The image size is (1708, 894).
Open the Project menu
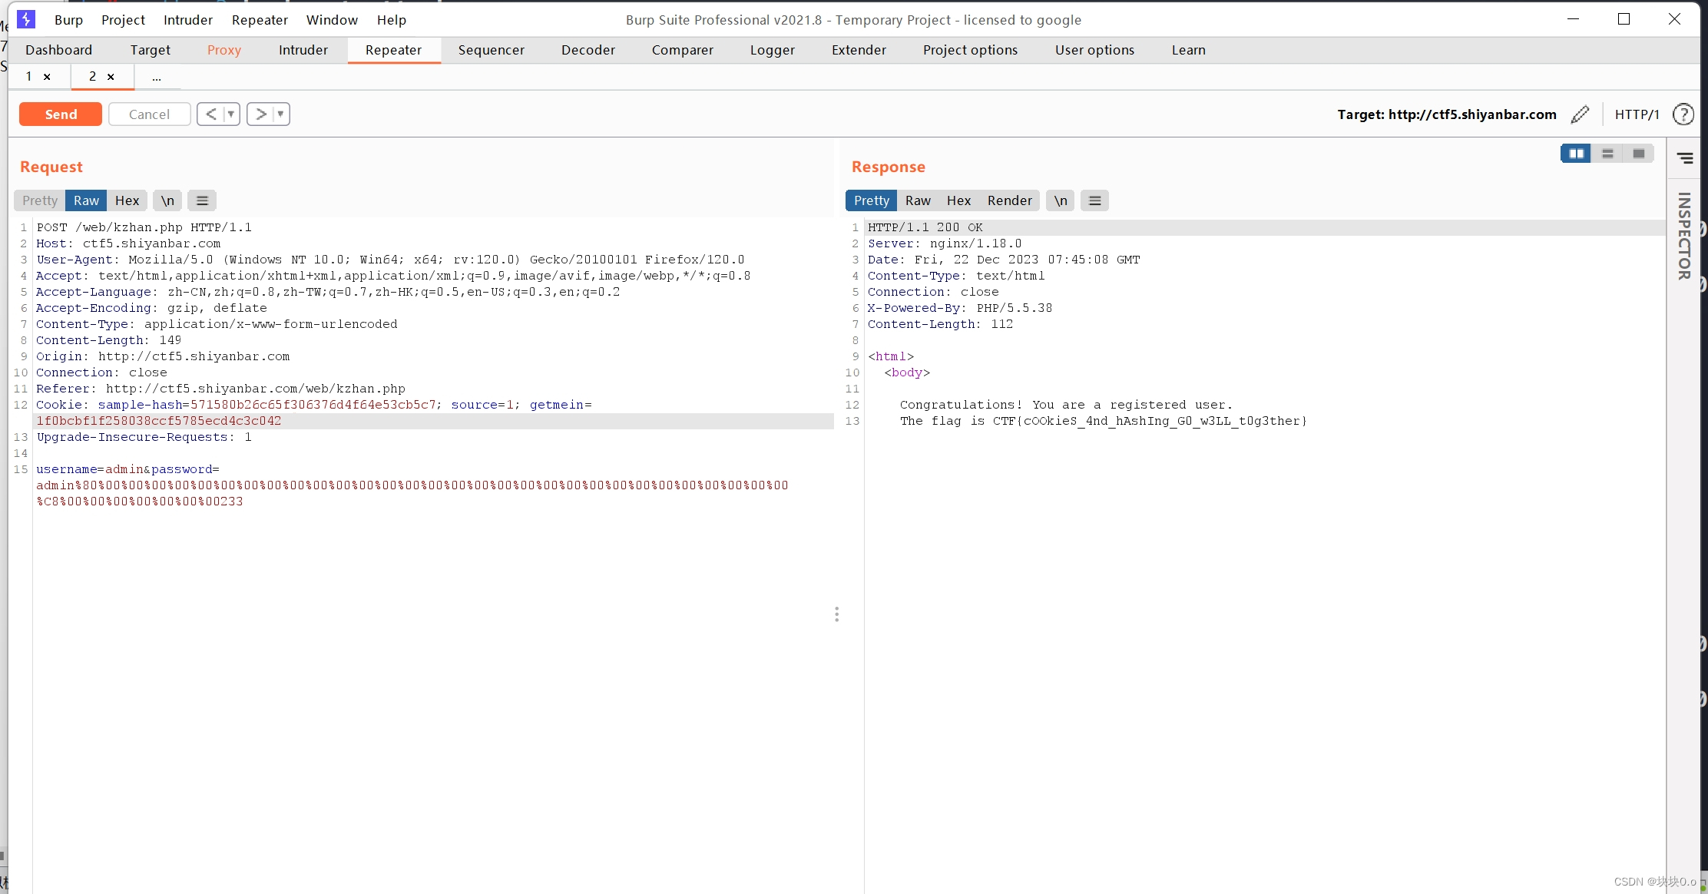click(123, 20)
